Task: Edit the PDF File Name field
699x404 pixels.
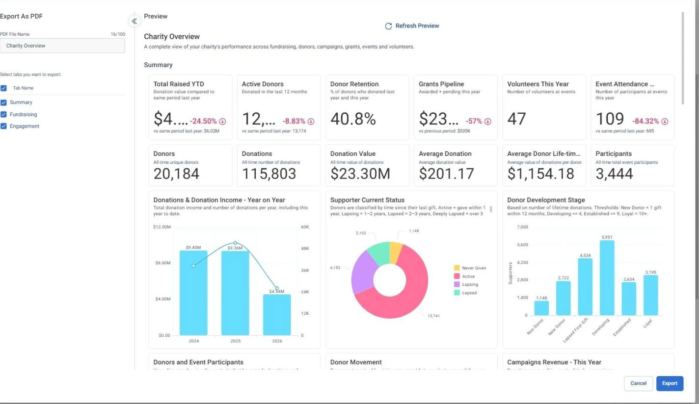Action: click(62, 46)
